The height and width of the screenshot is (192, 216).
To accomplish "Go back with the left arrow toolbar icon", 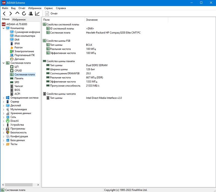I will (x=4, y=13).
